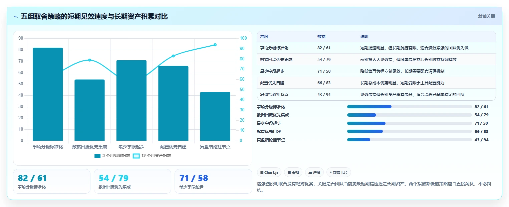Click the 复盘结论挂节点 bar in the chart
The width and height of the screenshot is (509, 207).
tap(215, 116)
